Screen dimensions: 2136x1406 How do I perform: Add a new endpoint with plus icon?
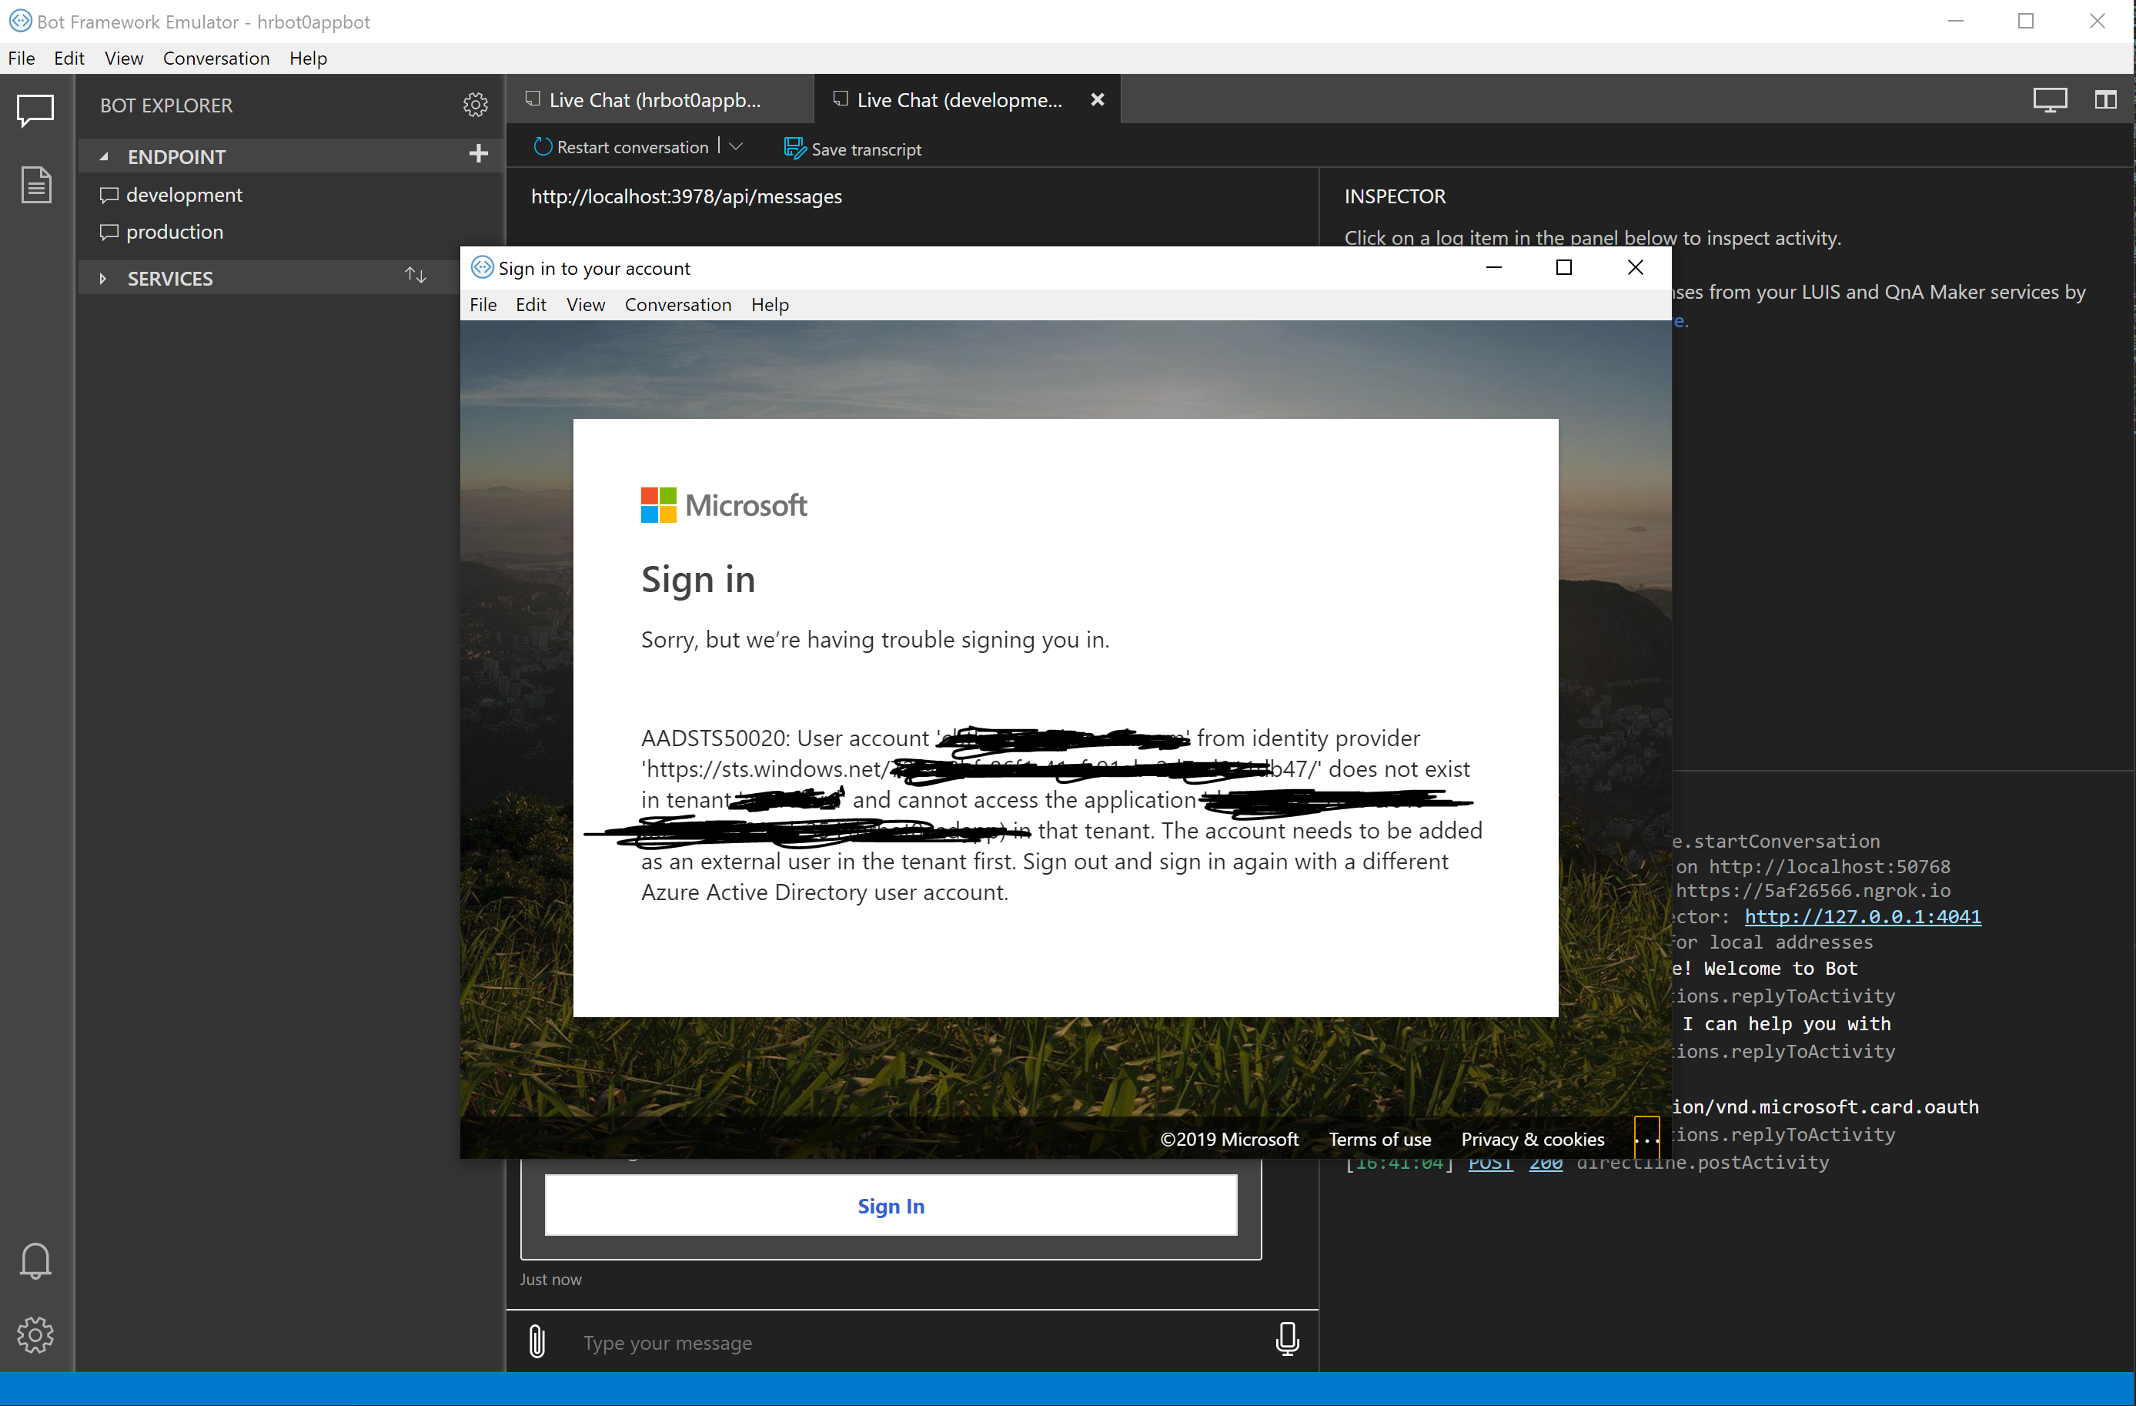point(478,155)
